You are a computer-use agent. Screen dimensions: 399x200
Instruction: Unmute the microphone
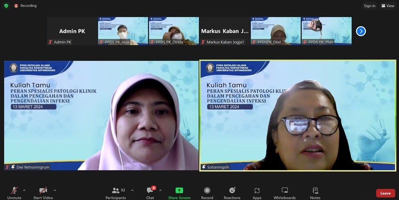tap(14, 191)
